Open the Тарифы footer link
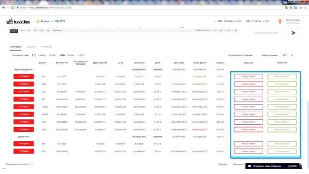 pyautogui.click(x=223, y=164)
